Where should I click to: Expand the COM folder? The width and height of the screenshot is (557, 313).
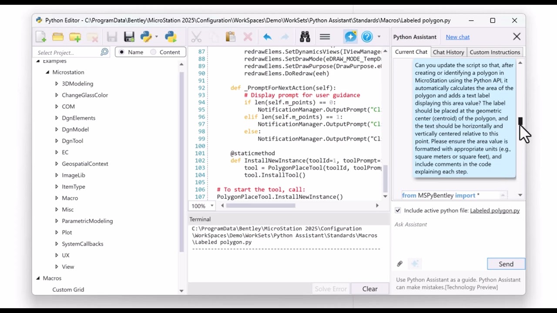(x=57, y=107)
